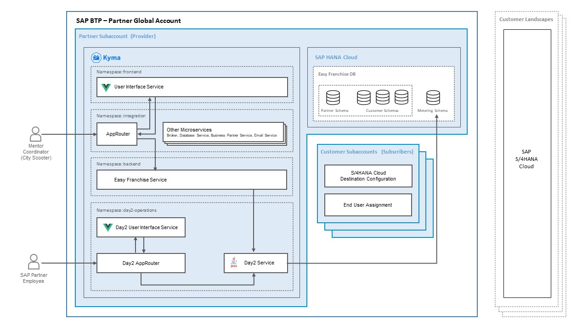Screen dimensions: 588x330
Task: Click the Vue logo on Day2 User Interface Service
Action: pos(108,227)
